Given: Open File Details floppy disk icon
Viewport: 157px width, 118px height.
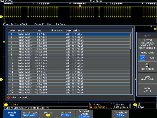Looking at the screenshot, I should pyautogui.click(x=147, y=65).
